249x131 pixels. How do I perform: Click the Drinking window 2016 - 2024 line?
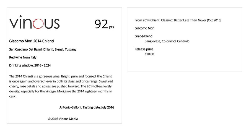click(30, 65)
